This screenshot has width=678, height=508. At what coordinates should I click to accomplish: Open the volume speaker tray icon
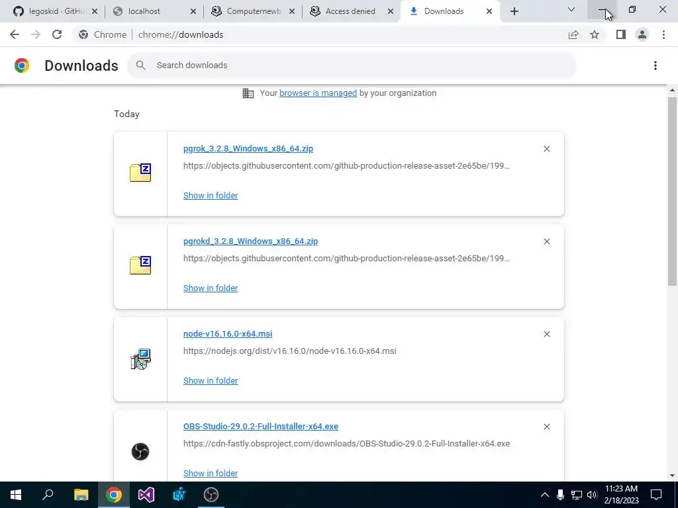[x=592, y=495]
